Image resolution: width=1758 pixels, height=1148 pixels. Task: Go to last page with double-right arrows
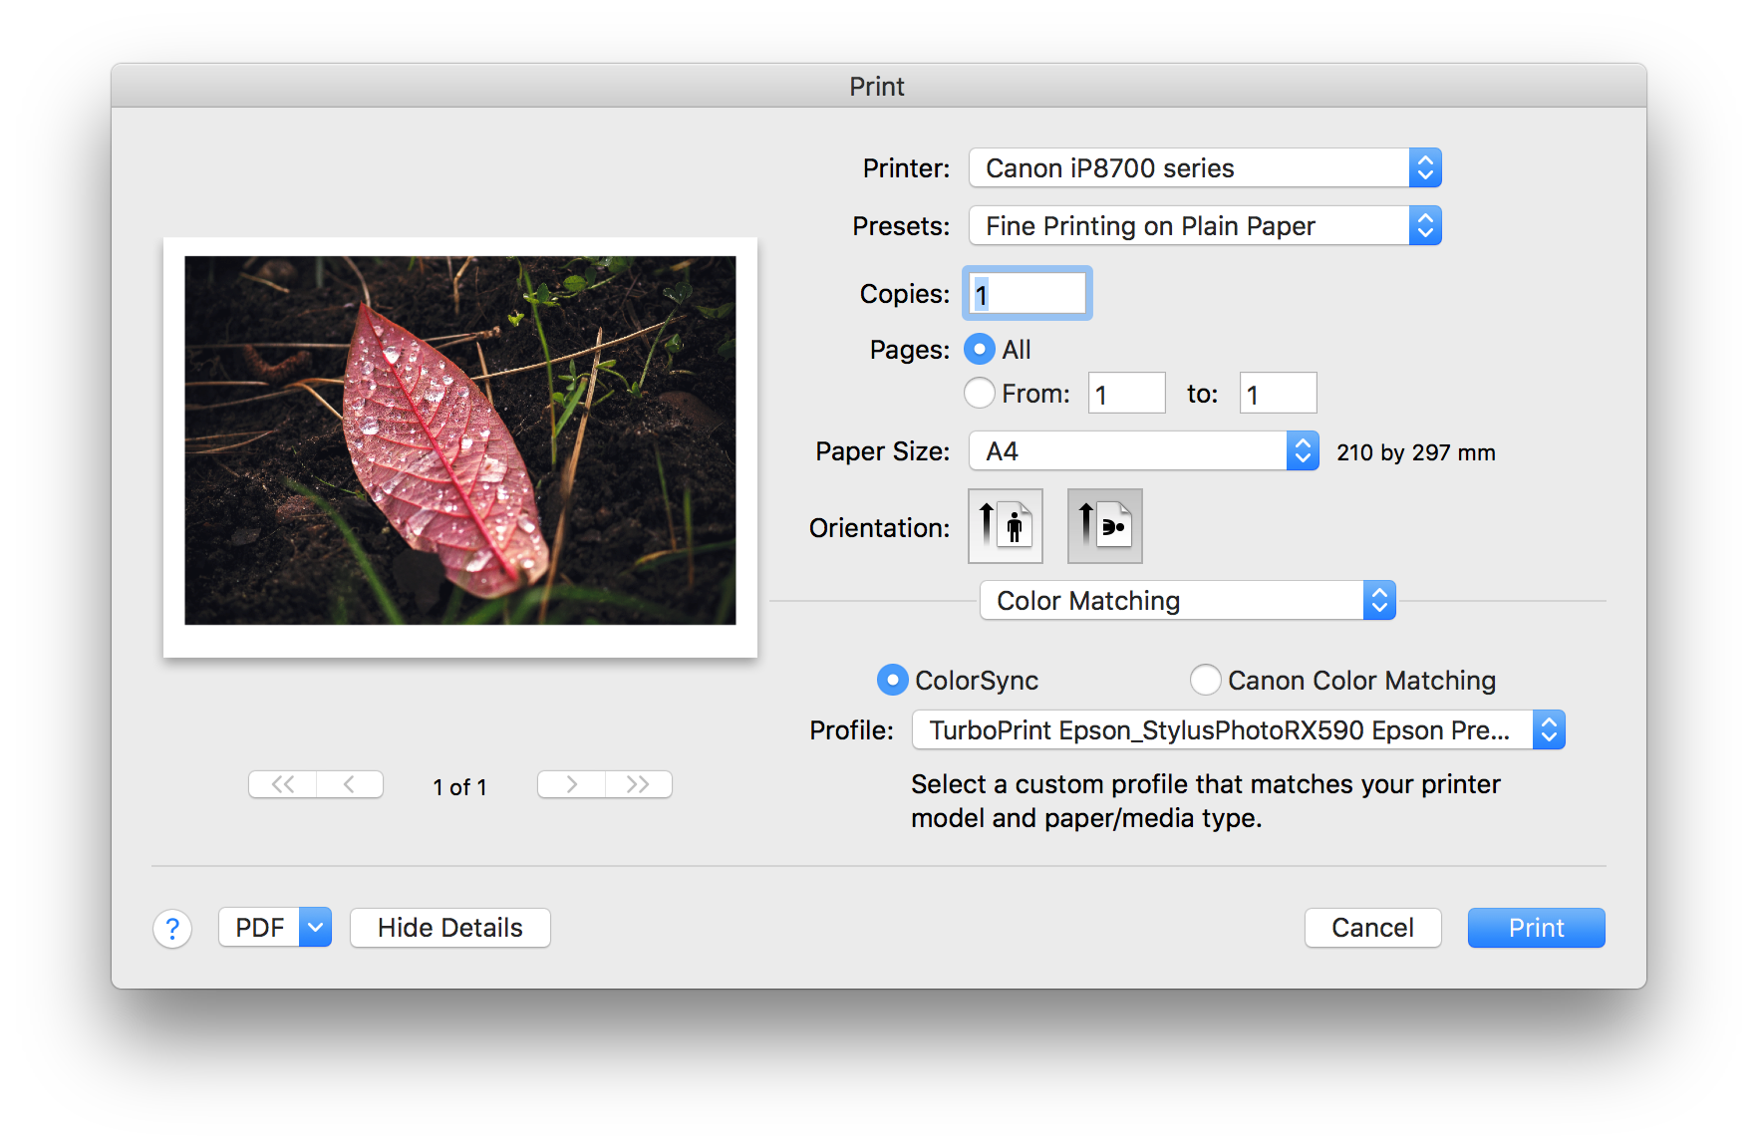(639, 784)
